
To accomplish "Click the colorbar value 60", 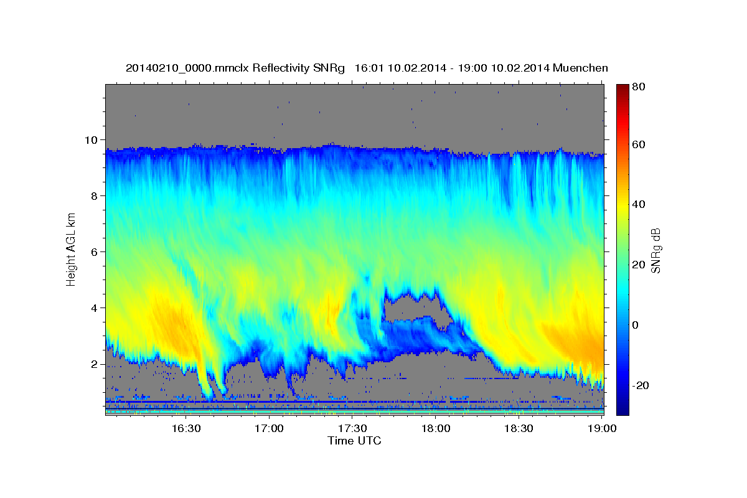I will (638, 144).
